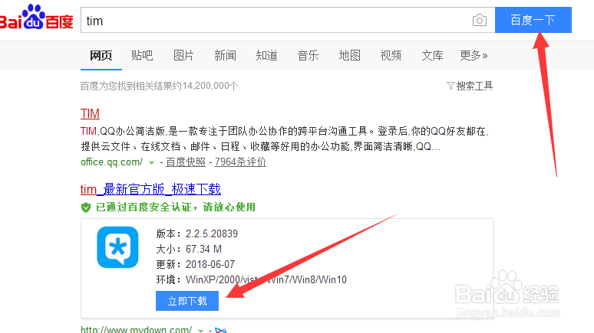Image resolution: width=594 pixels, height=333 pixels.
Task: Expand dropdown arrow next to mydown.com
Action: click(201, 331)
